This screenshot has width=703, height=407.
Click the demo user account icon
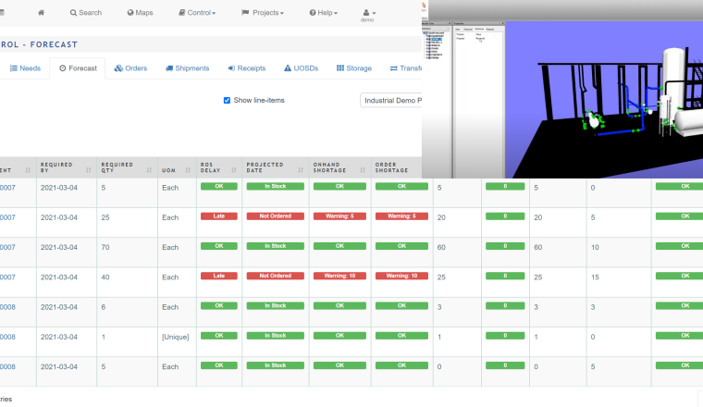pyautogui.click(x=367, y=12)
